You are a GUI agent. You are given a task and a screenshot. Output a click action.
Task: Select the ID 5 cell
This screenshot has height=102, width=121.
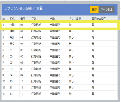5,50
